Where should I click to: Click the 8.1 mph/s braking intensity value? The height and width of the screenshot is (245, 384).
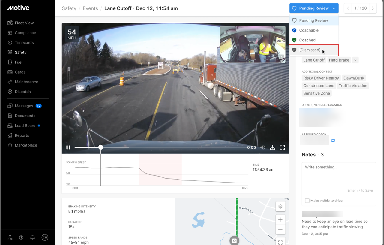pyautogui.click(x=77, y=211)
